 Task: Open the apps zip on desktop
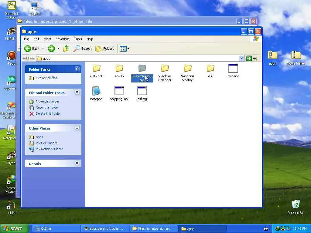pyautogui.click(x=272, y=58)
